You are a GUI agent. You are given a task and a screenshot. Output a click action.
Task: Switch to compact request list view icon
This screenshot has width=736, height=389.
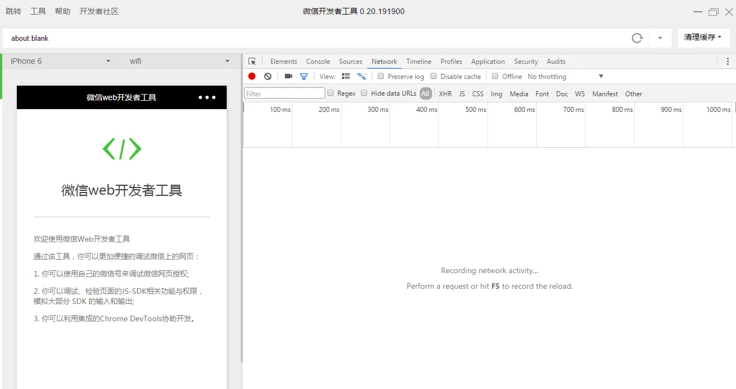tap(346, 76)
